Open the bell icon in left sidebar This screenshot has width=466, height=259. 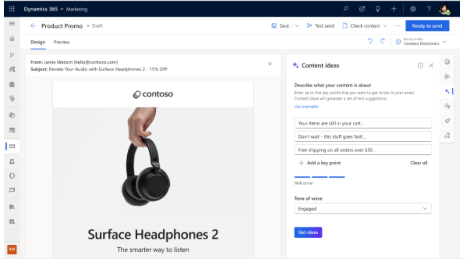coord(12,161)
